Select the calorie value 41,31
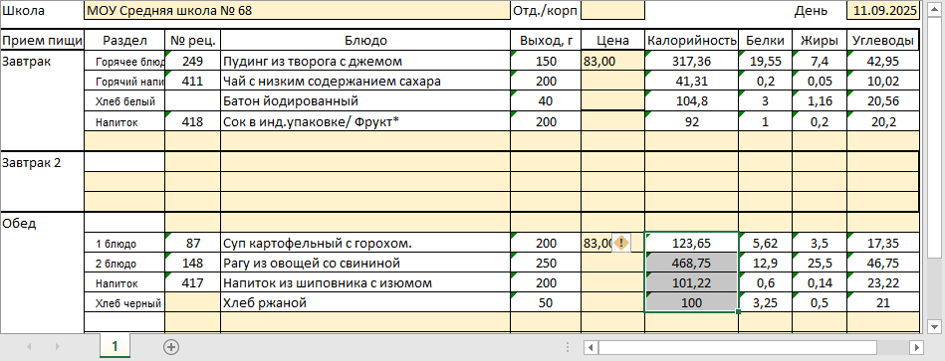The image size is (945, 361). pos(692,82)
